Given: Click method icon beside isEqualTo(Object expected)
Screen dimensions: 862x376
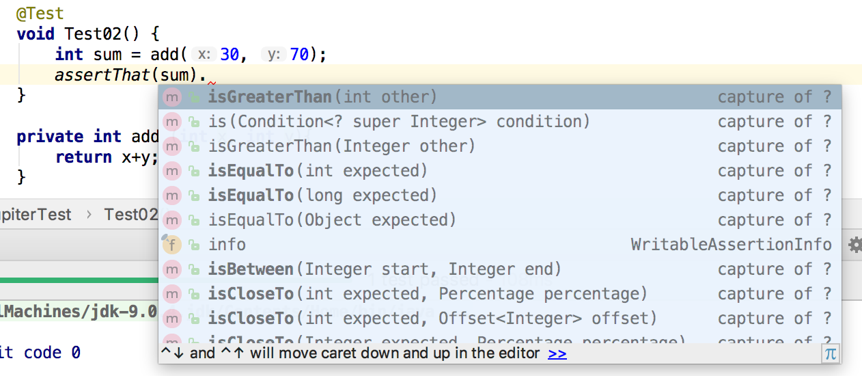Looking at the screenshot, I should point(171,220).
